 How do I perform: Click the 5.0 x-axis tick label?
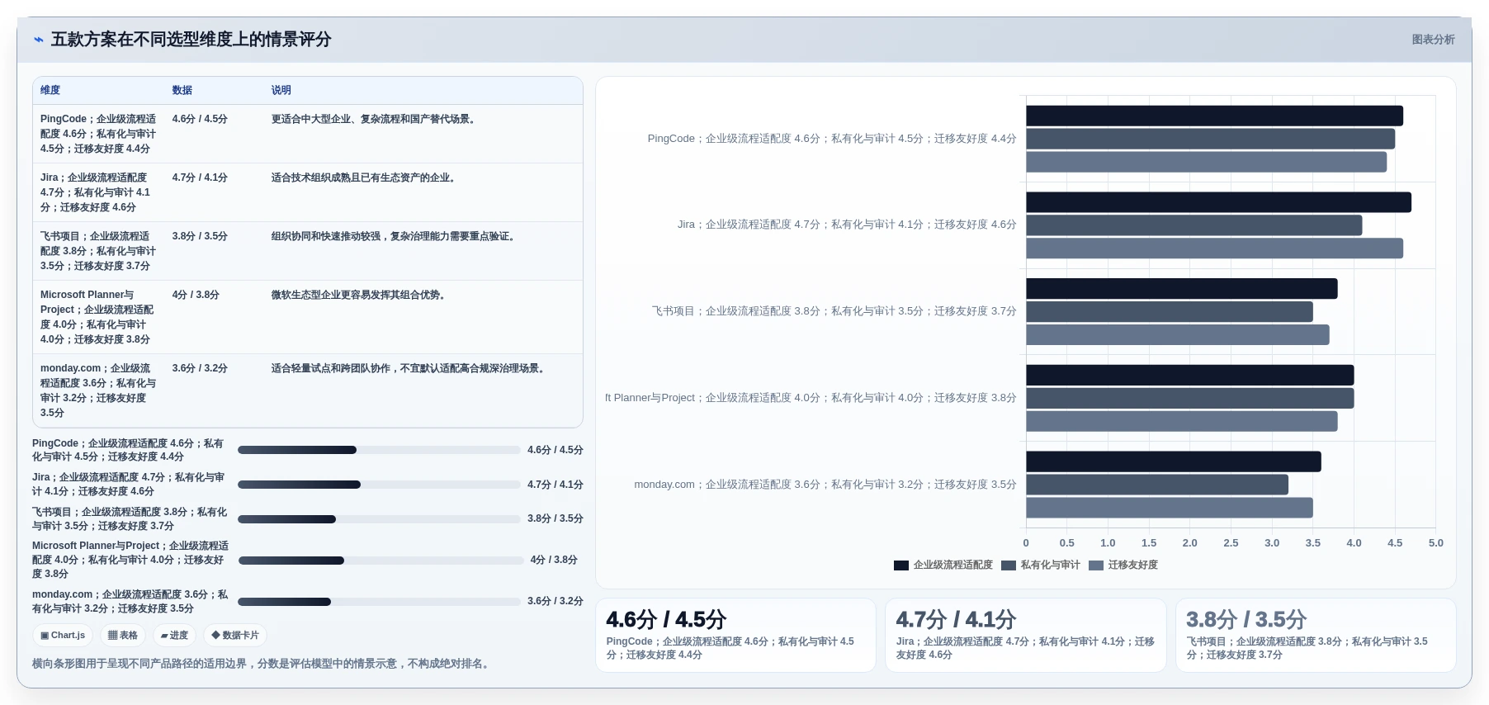(1435, 543)
